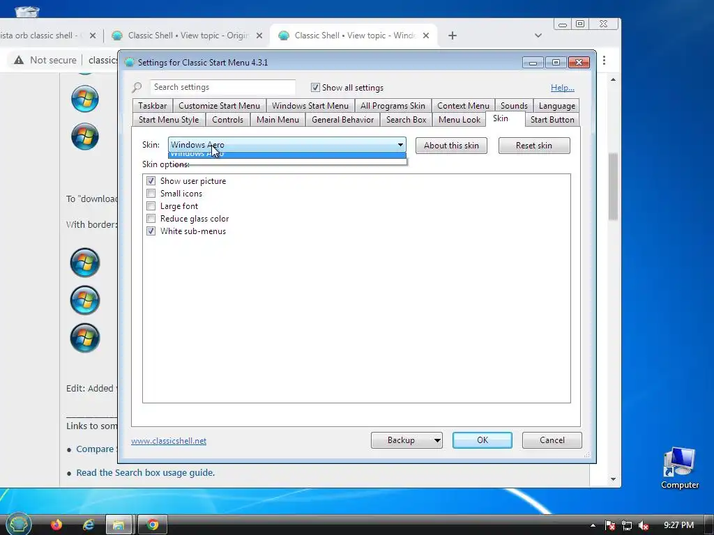Viewport: 714px width, 535px height.
Task: Open the Backup dropdown button
Action: click(x=407, y=440)
